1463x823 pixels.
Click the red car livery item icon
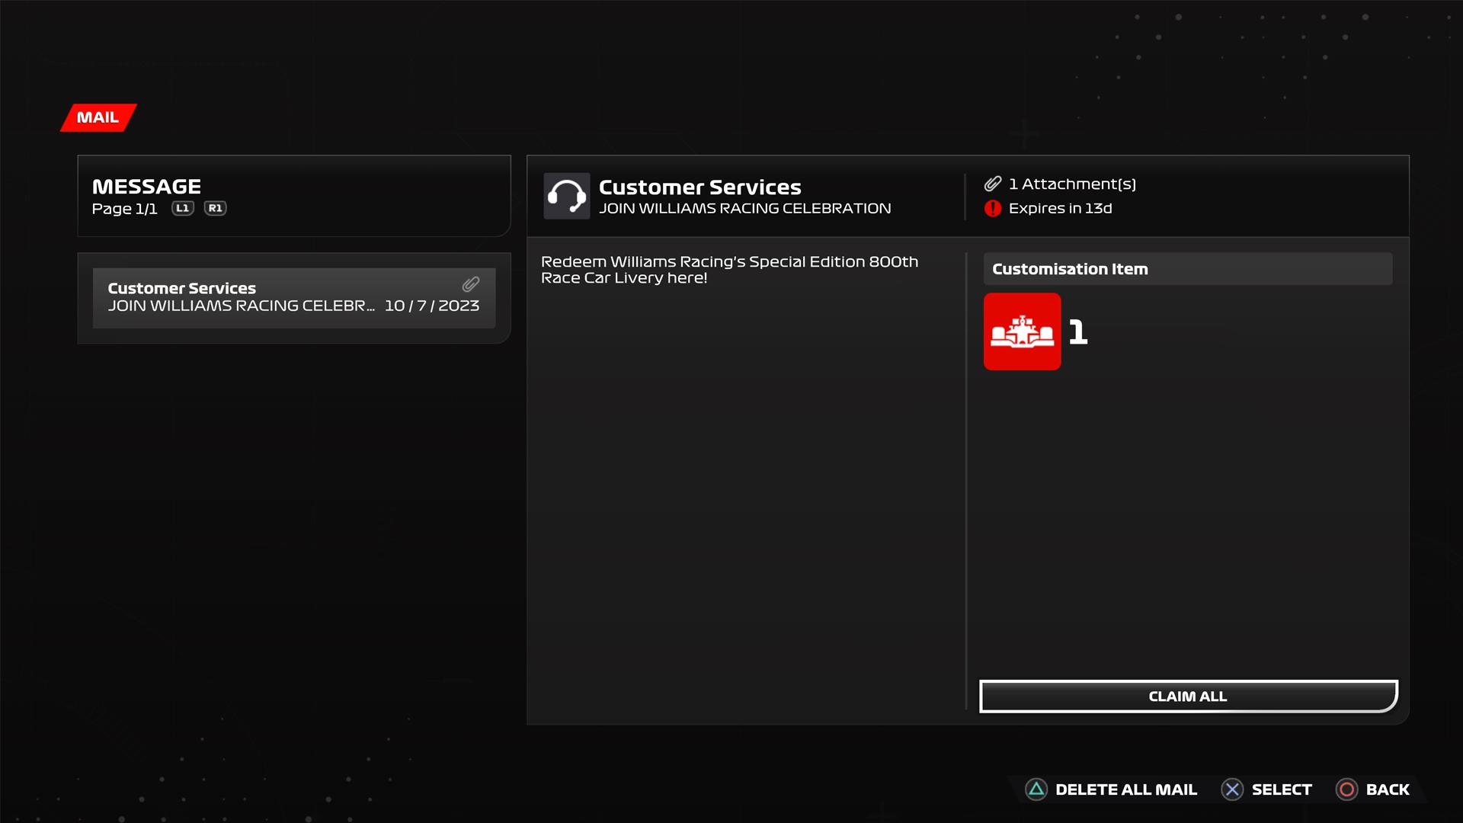click(x=1022, y=331)
